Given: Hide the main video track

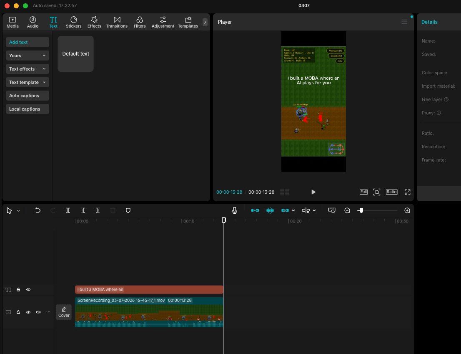Looking at the screenshot, I should pyautogui.click(x=28, y=312).
